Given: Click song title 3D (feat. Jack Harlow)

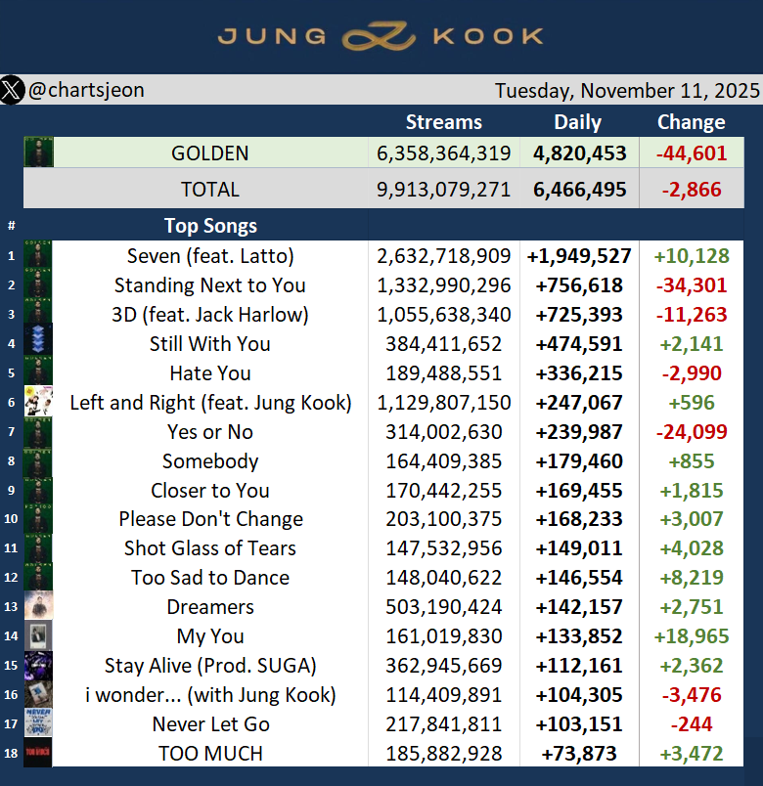Looking at the screenshot, I should tap(210, 315).
